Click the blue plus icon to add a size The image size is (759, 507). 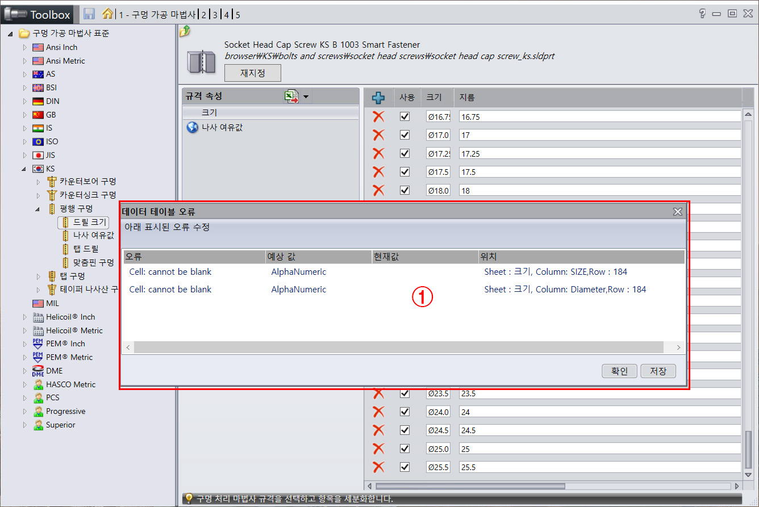[378, 97]
